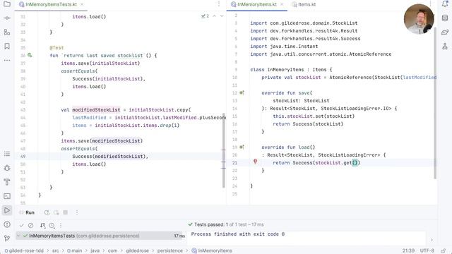Change file encoding UTF-8 in status bar
The width and height of the screenshot is (452, 254).
(427, 250)
